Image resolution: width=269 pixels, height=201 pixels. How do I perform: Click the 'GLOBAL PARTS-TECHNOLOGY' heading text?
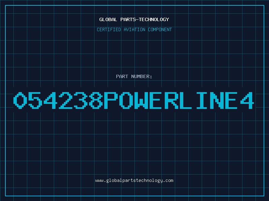pos(134,19)
